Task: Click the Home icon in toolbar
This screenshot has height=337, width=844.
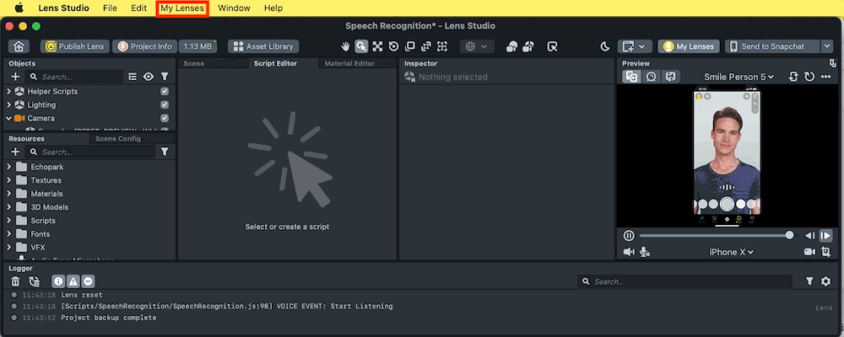Action: (x=19, y=46)
